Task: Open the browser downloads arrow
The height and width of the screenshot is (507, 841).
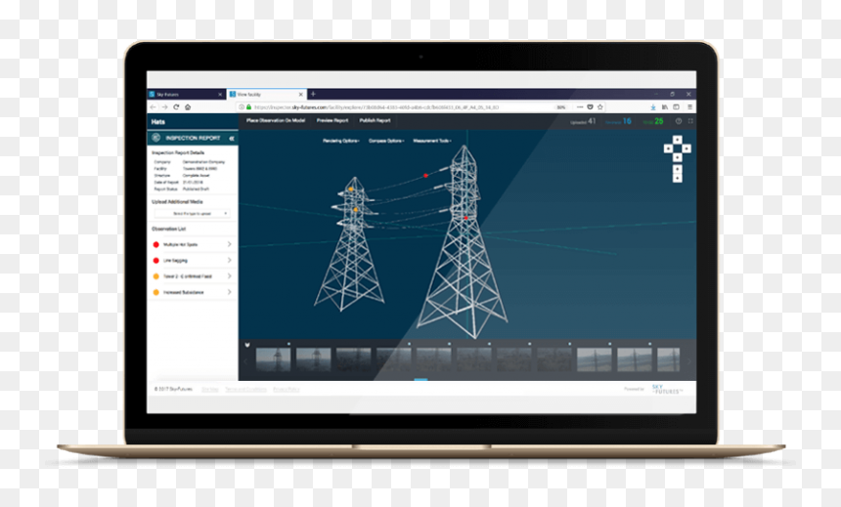Action: tap(653, 107)
